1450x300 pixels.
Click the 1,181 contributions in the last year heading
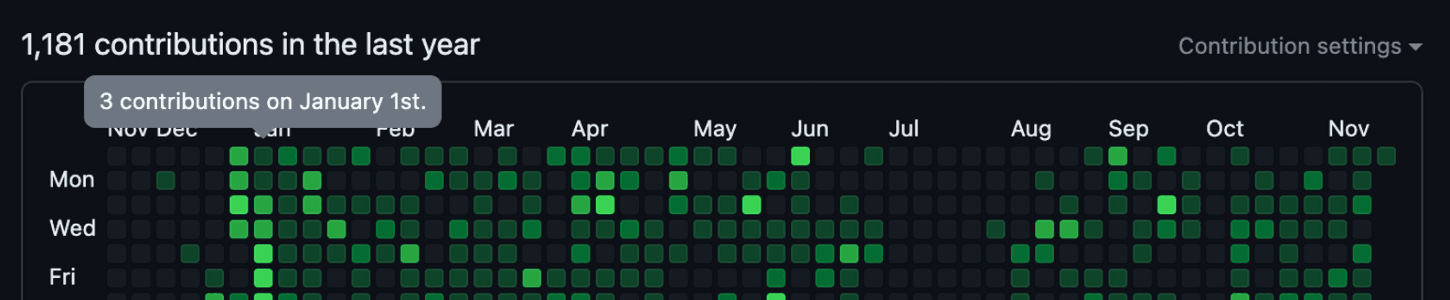point(250,45)
